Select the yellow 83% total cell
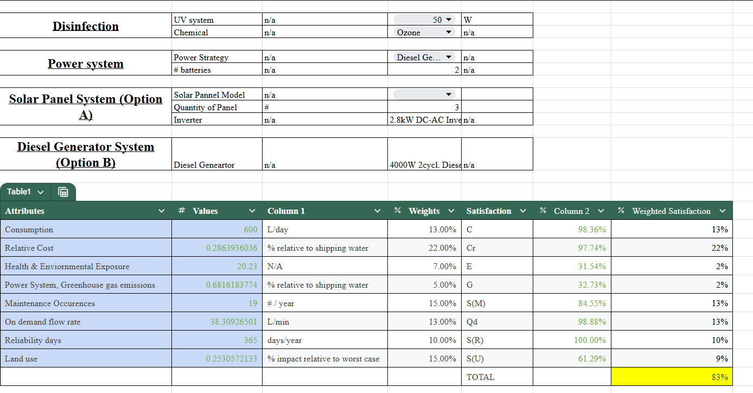Viewport: 753px width, 393px height. (672, 377)
